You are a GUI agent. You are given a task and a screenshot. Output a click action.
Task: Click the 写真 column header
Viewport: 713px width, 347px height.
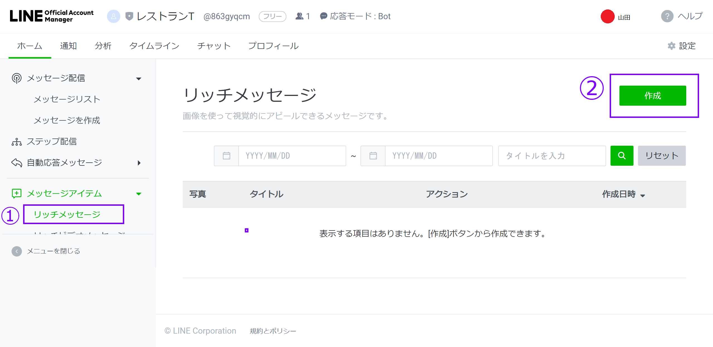pyautogui.click(x=198, y=194)
